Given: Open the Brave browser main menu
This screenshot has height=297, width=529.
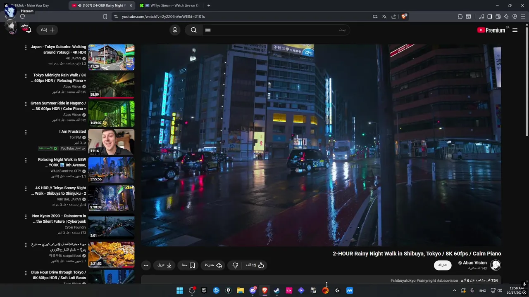Looking at the screenshot, I should (x=523, y=16).
